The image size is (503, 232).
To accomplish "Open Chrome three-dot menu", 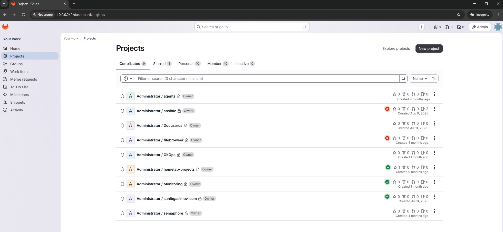I will (x=498, y=15).
